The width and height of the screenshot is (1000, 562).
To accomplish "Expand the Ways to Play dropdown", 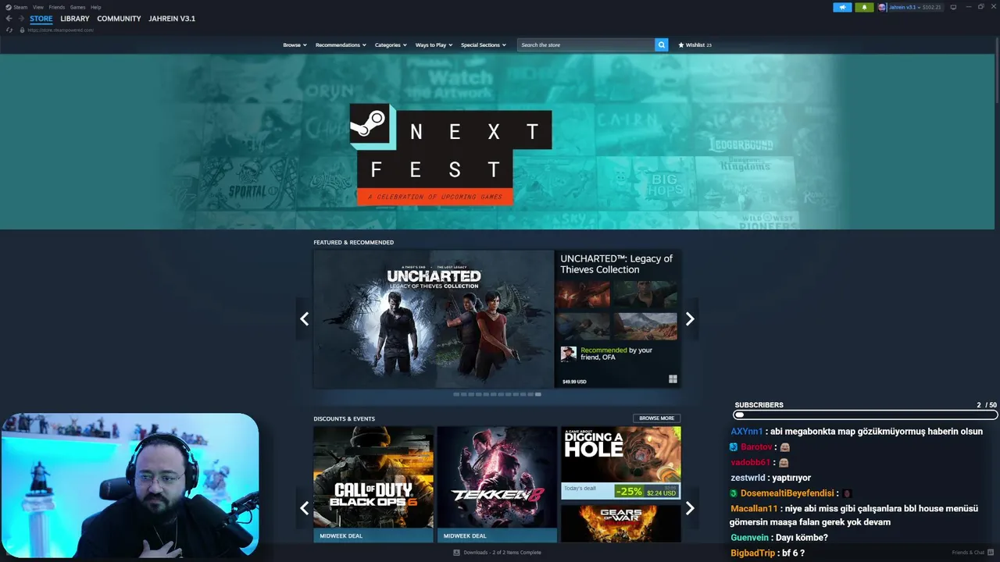I will pyautogui.click(x=434, y=45).
